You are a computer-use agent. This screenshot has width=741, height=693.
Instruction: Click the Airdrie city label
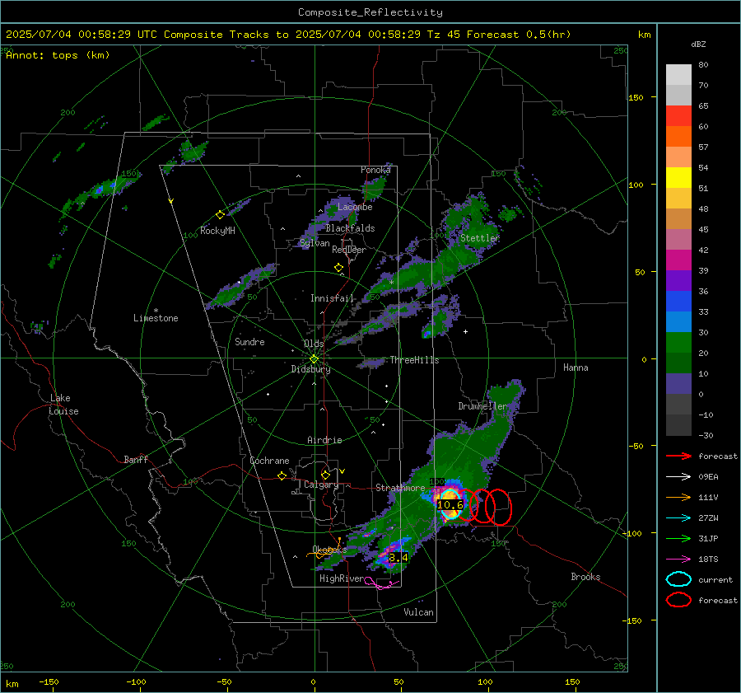[x=324, y=440]
